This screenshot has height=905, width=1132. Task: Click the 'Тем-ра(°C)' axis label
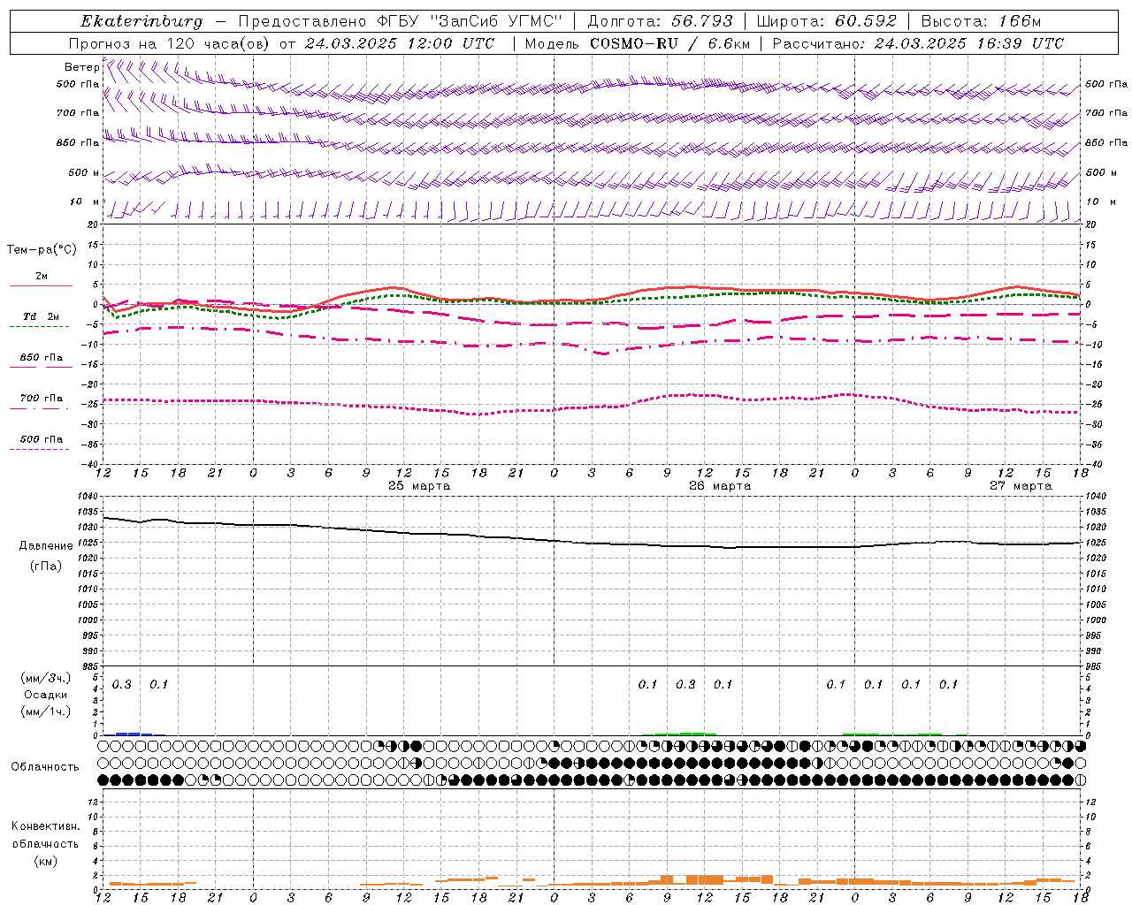(42, 250)
